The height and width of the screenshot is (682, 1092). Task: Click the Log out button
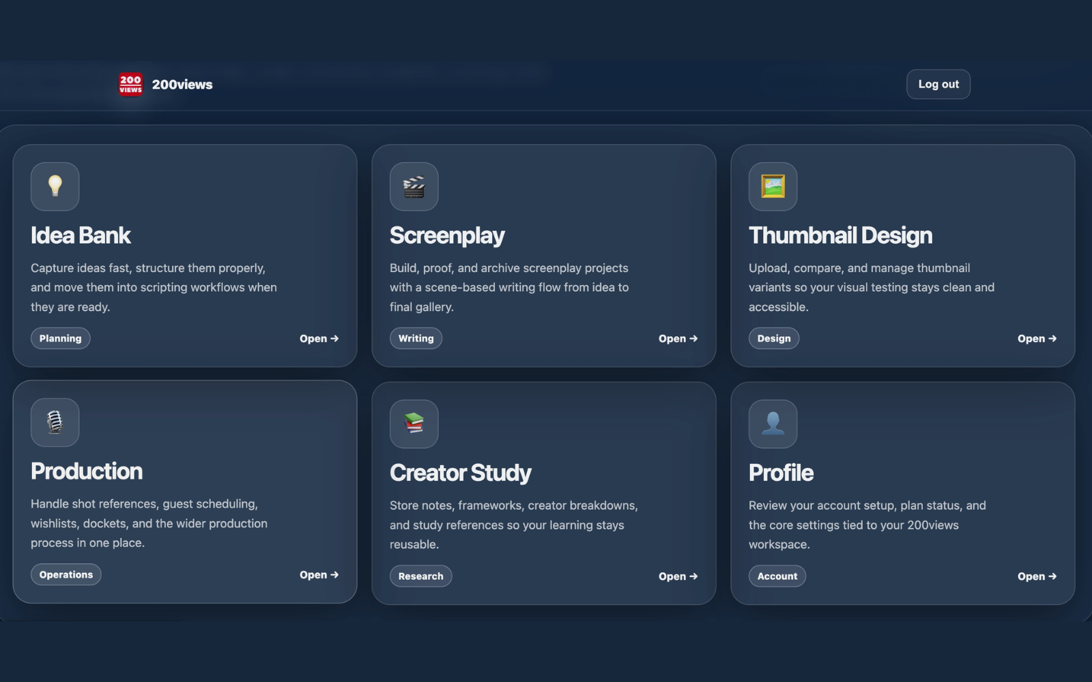938,84
